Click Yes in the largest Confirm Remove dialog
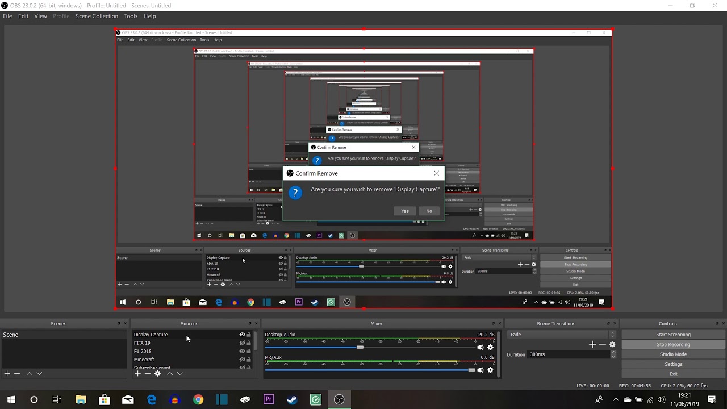This screenshot has width=727, height=409. 405,211
